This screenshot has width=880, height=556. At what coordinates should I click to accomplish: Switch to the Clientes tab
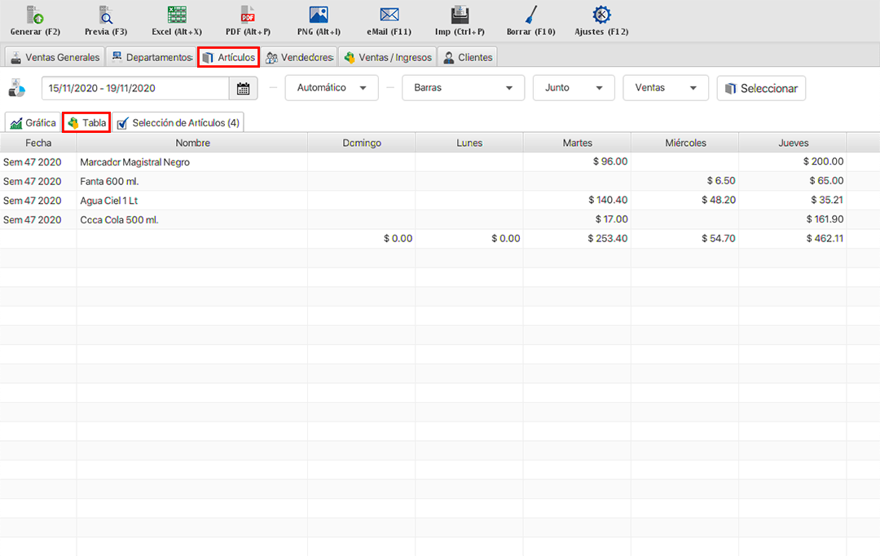[x=468, y=57]
